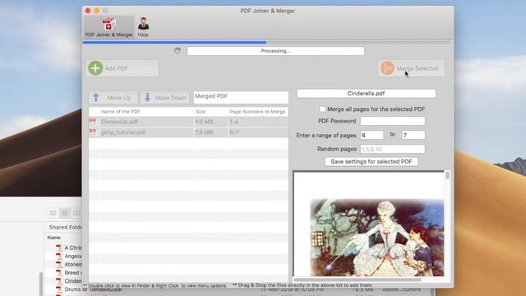Click the Page Numbers to Merge header

pyautogui.click(x=257, y=112)
